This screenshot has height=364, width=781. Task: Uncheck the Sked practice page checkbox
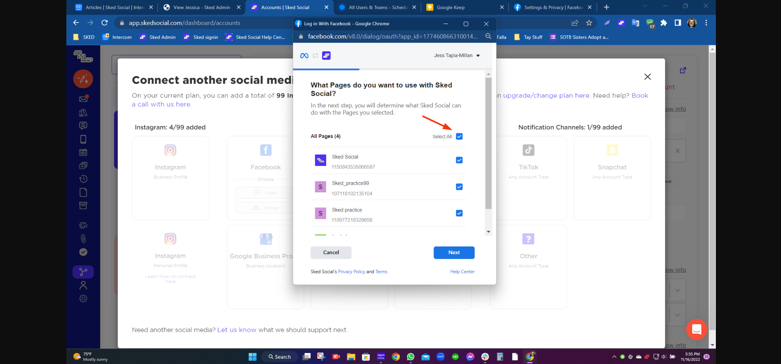(459, 214)
